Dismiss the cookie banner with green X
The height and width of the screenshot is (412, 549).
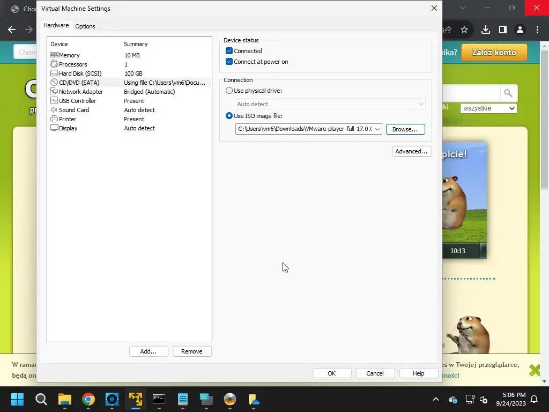(x=535, y=370)
